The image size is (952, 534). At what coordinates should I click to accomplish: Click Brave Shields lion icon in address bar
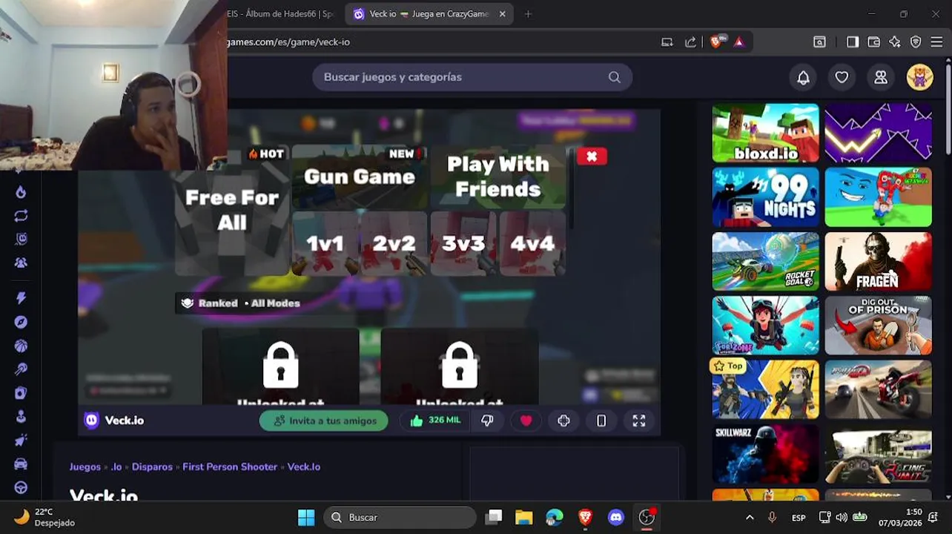pyautogui.click(x=716, y=42)
